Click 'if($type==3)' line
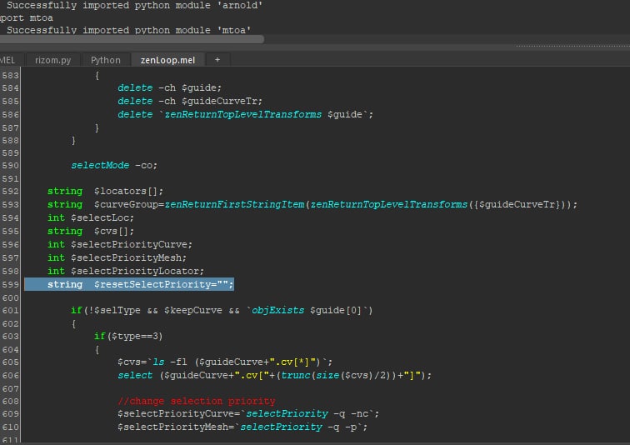Image resolution: width=630 pixels, height=445 pixels. [128, 336]
